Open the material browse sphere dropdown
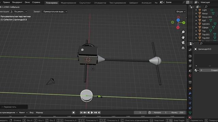Viewport: 218px width, 122px height. click(197, 70)
